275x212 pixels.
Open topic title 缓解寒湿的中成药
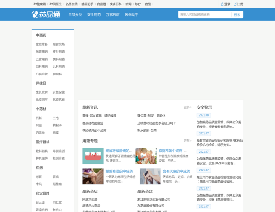(119, 171)
